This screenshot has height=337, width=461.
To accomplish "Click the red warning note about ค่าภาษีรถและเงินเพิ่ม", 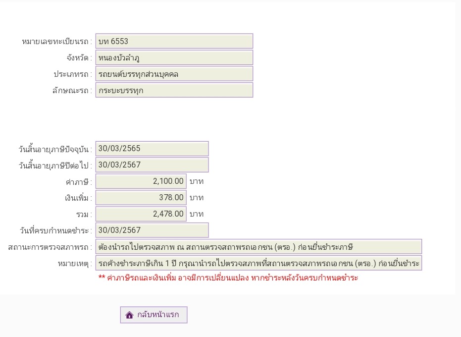I will pos(228,278).
